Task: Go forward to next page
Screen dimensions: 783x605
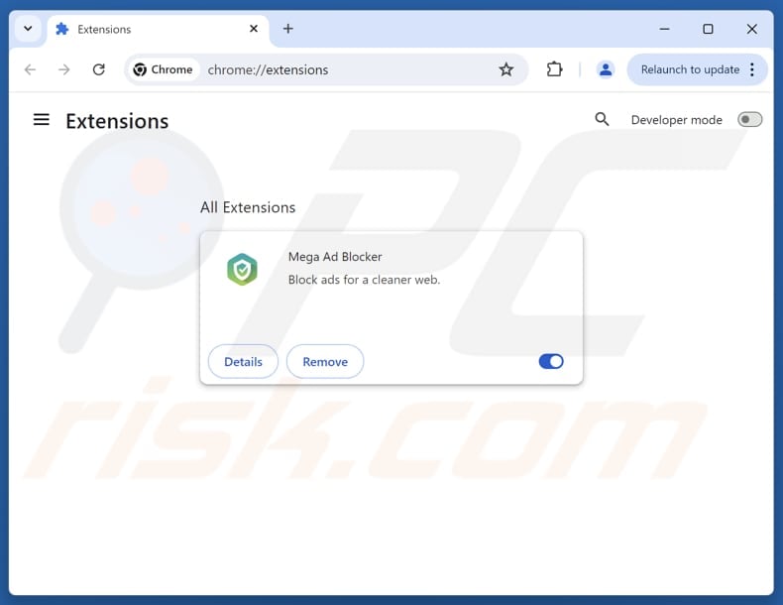Action: (63, 69)
